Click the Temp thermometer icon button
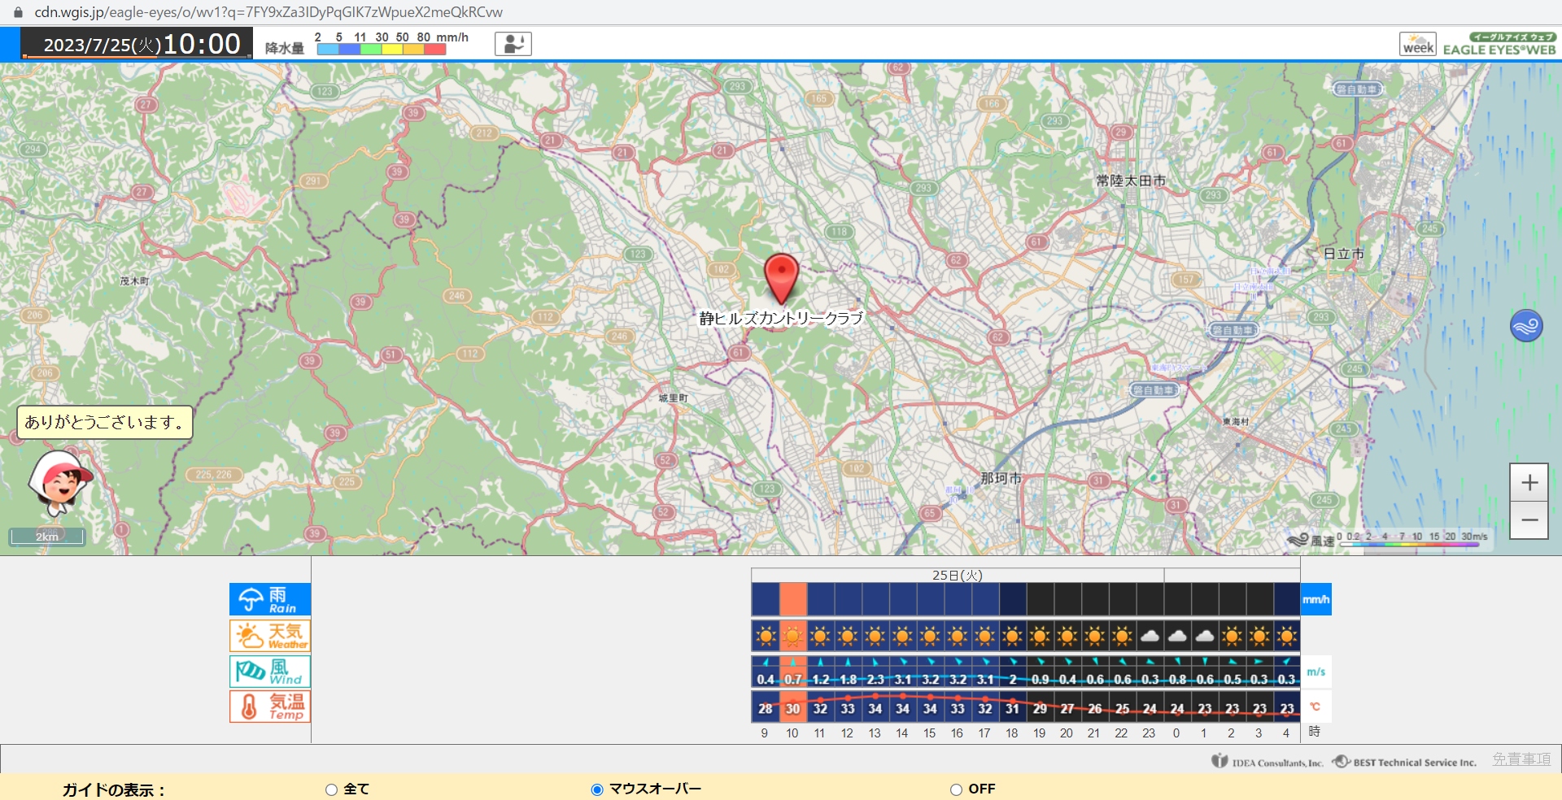1562x800 pixels. point(269,707)
